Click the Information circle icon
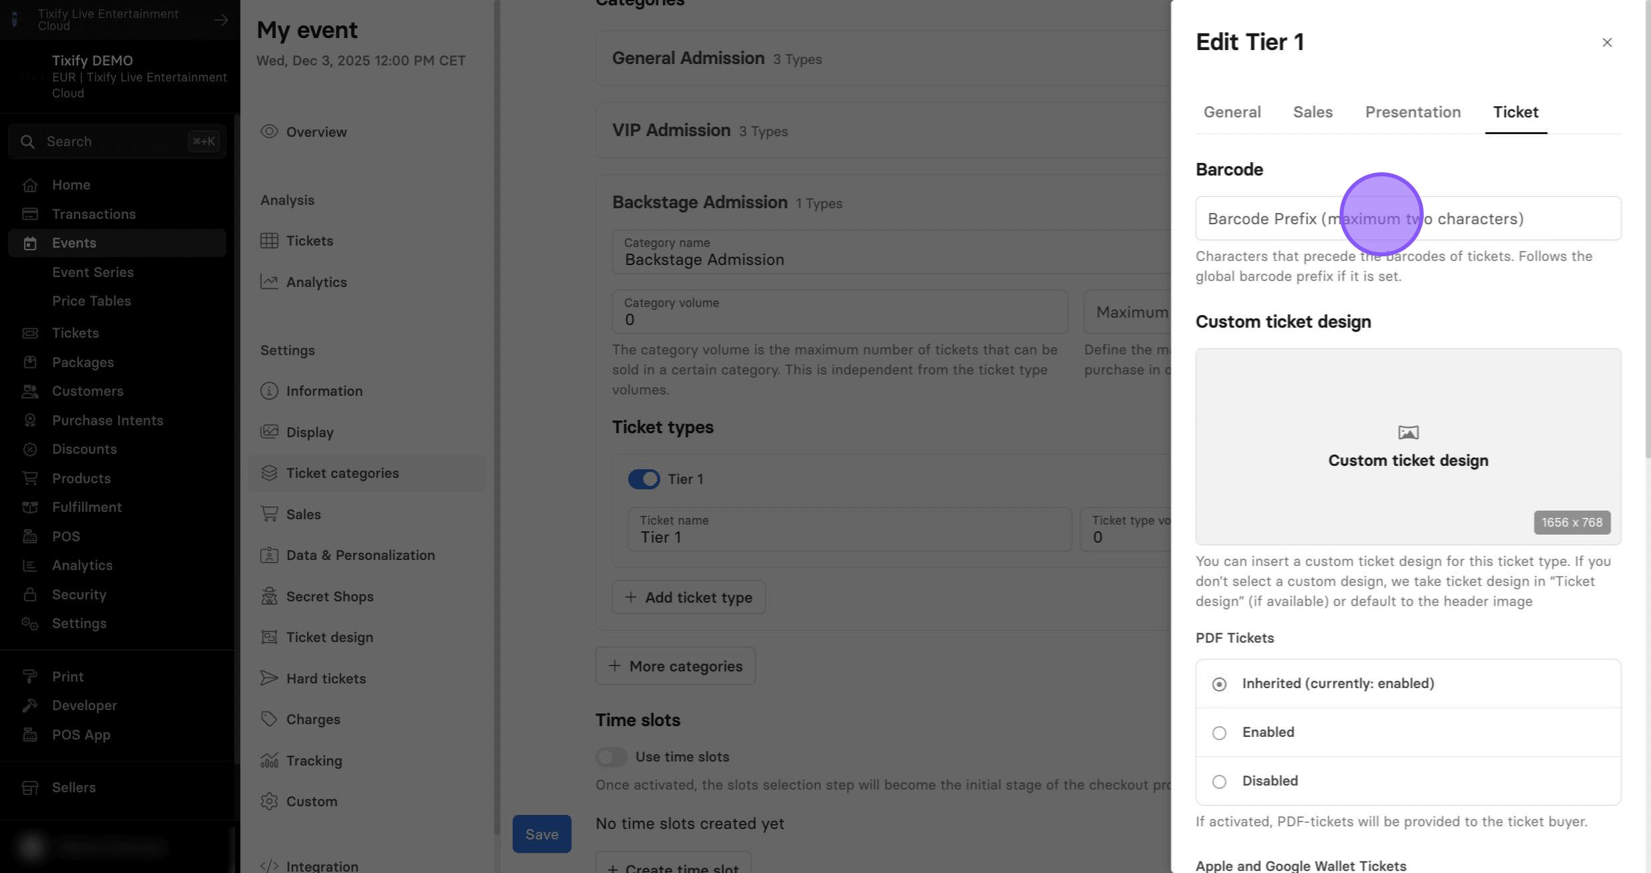Screen dimensions: 1651x873 click(269, 391)
